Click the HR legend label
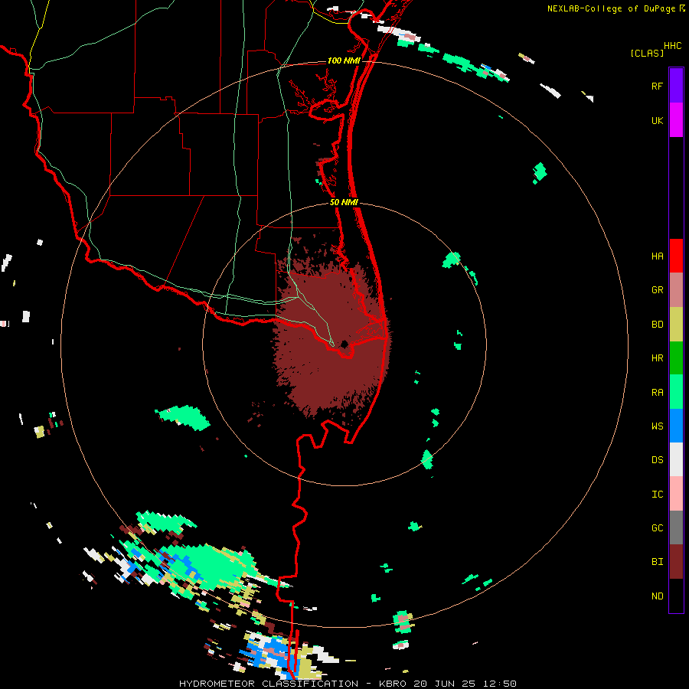689x689 pixels. (x=657, y=358)
